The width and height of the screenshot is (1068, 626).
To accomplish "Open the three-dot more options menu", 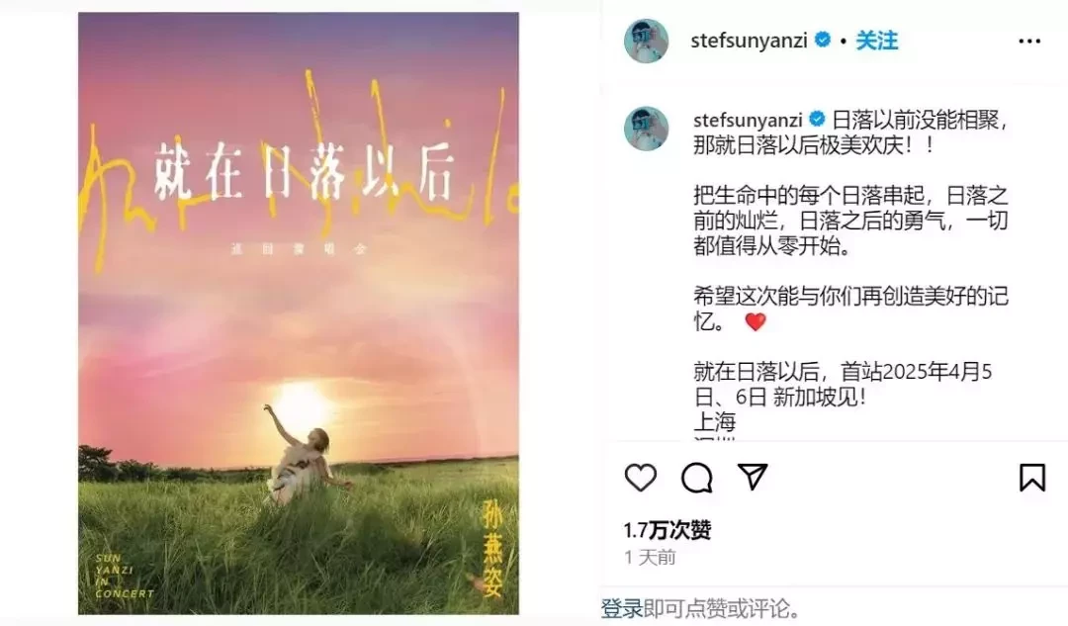I will [x=1029, y=42].
